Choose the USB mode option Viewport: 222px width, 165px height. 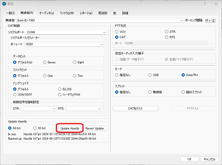153,75
